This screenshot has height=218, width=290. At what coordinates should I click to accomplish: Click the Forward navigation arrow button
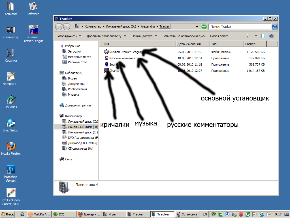pyautogui.click(x=67, y=27)
